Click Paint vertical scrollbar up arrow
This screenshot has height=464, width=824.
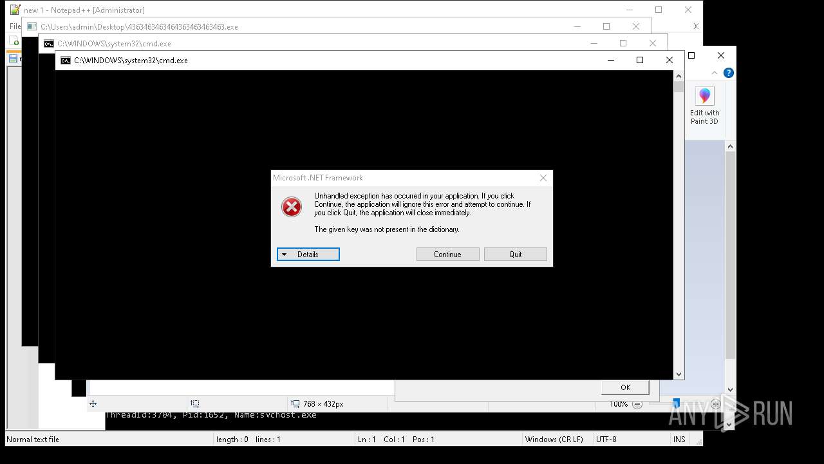coord(730,147)
